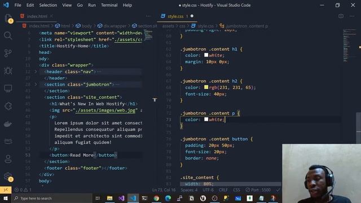Viewport: 361px width, 203px height.
Task: Click UTF-8 encoding selector
Action: [208, 190]
